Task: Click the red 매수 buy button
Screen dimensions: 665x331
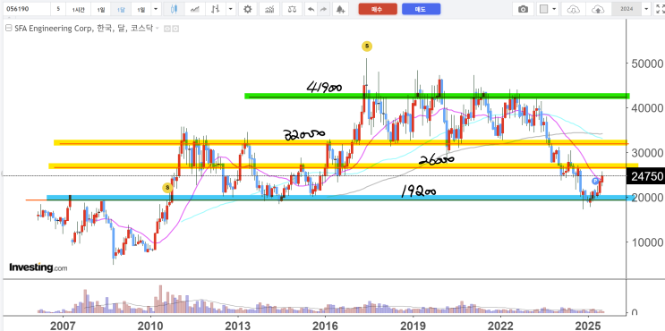Action: [378, 9]
